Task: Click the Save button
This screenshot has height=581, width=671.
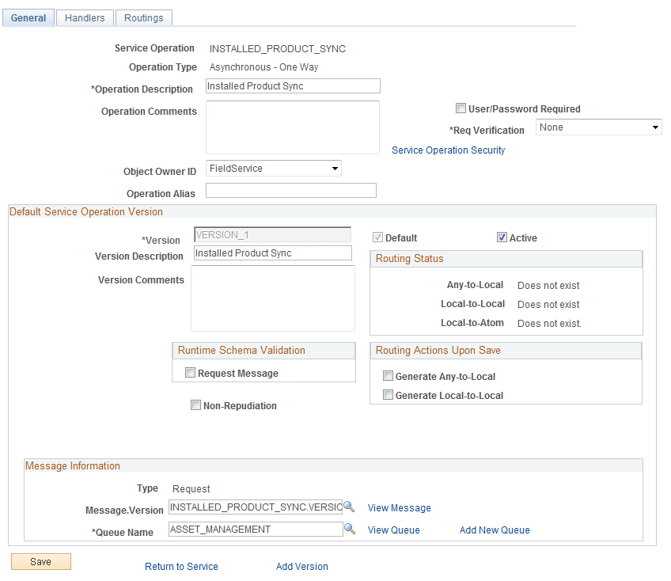Action: coord(40,561)
